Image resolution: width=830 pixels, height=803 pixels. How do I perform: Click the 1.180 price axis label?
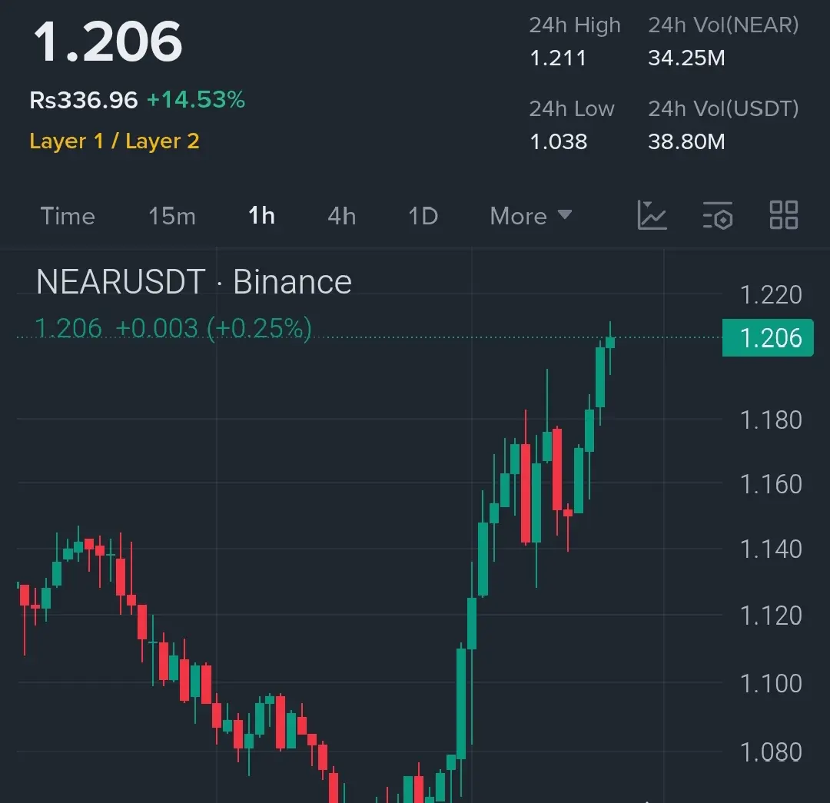click(771, 420)
